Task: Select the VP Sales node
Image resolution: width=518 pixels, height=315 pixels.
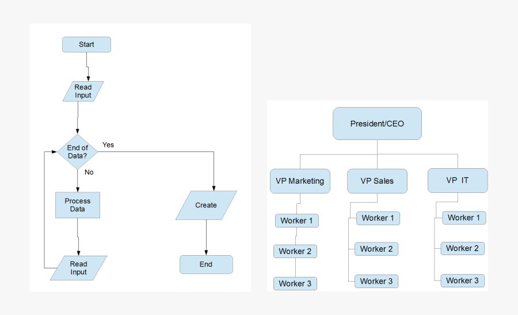Action: coord(377,181)
